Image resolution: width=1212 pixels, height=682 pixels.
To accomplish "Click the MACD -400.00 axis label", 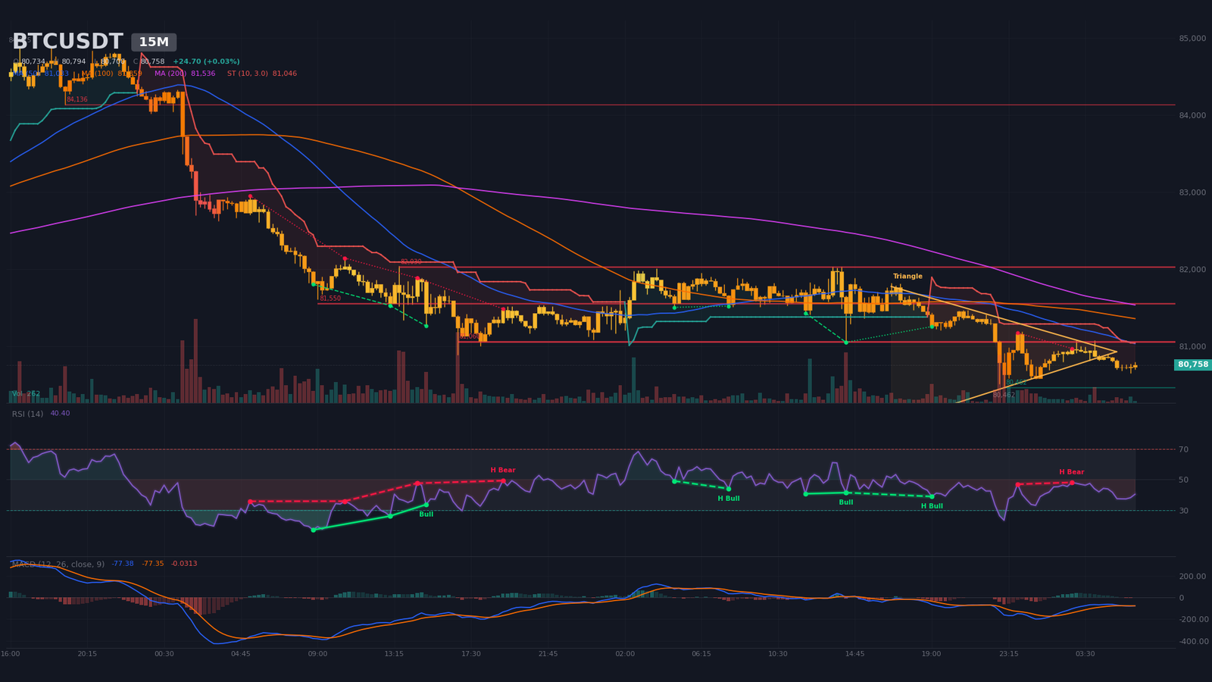I will click(x=1194, y=641).
